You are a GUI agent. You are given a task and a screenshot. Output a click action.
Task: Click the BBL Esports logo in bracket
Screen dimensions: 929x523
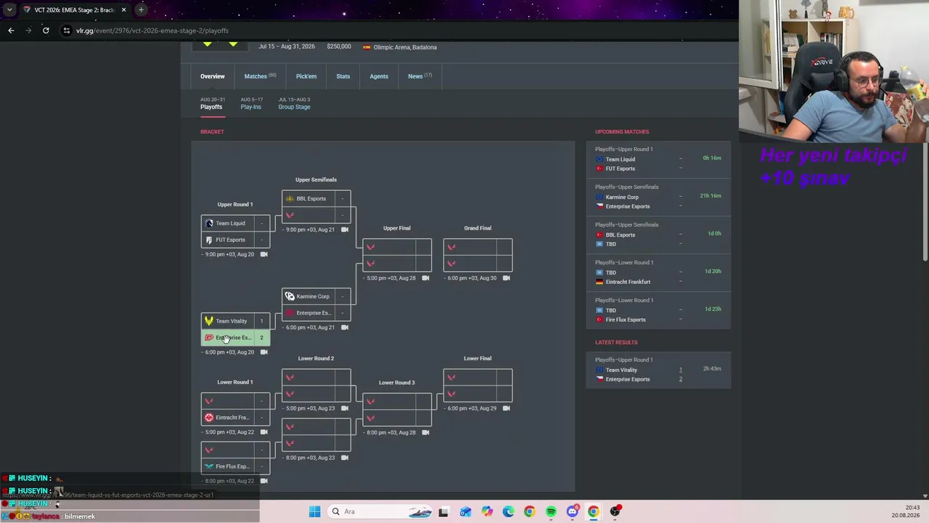pos(290,198)
